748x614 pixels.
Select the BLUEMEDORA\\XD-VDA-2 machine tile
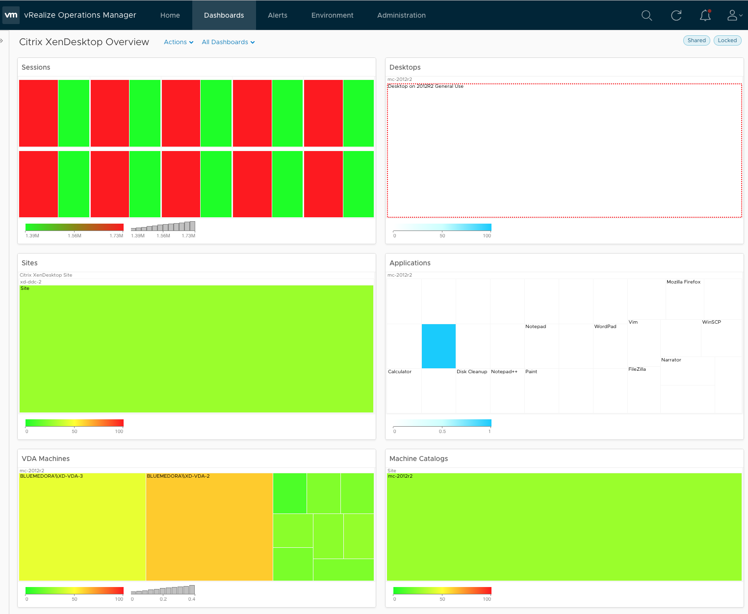pos(209,527)
